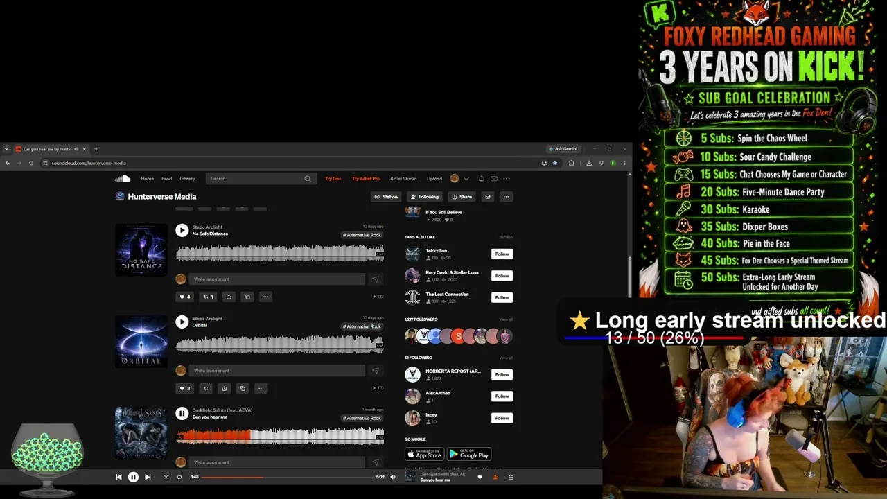Copy link for No Safe Distance track
This screenshot has width=887, height=499.
(247, 297)
